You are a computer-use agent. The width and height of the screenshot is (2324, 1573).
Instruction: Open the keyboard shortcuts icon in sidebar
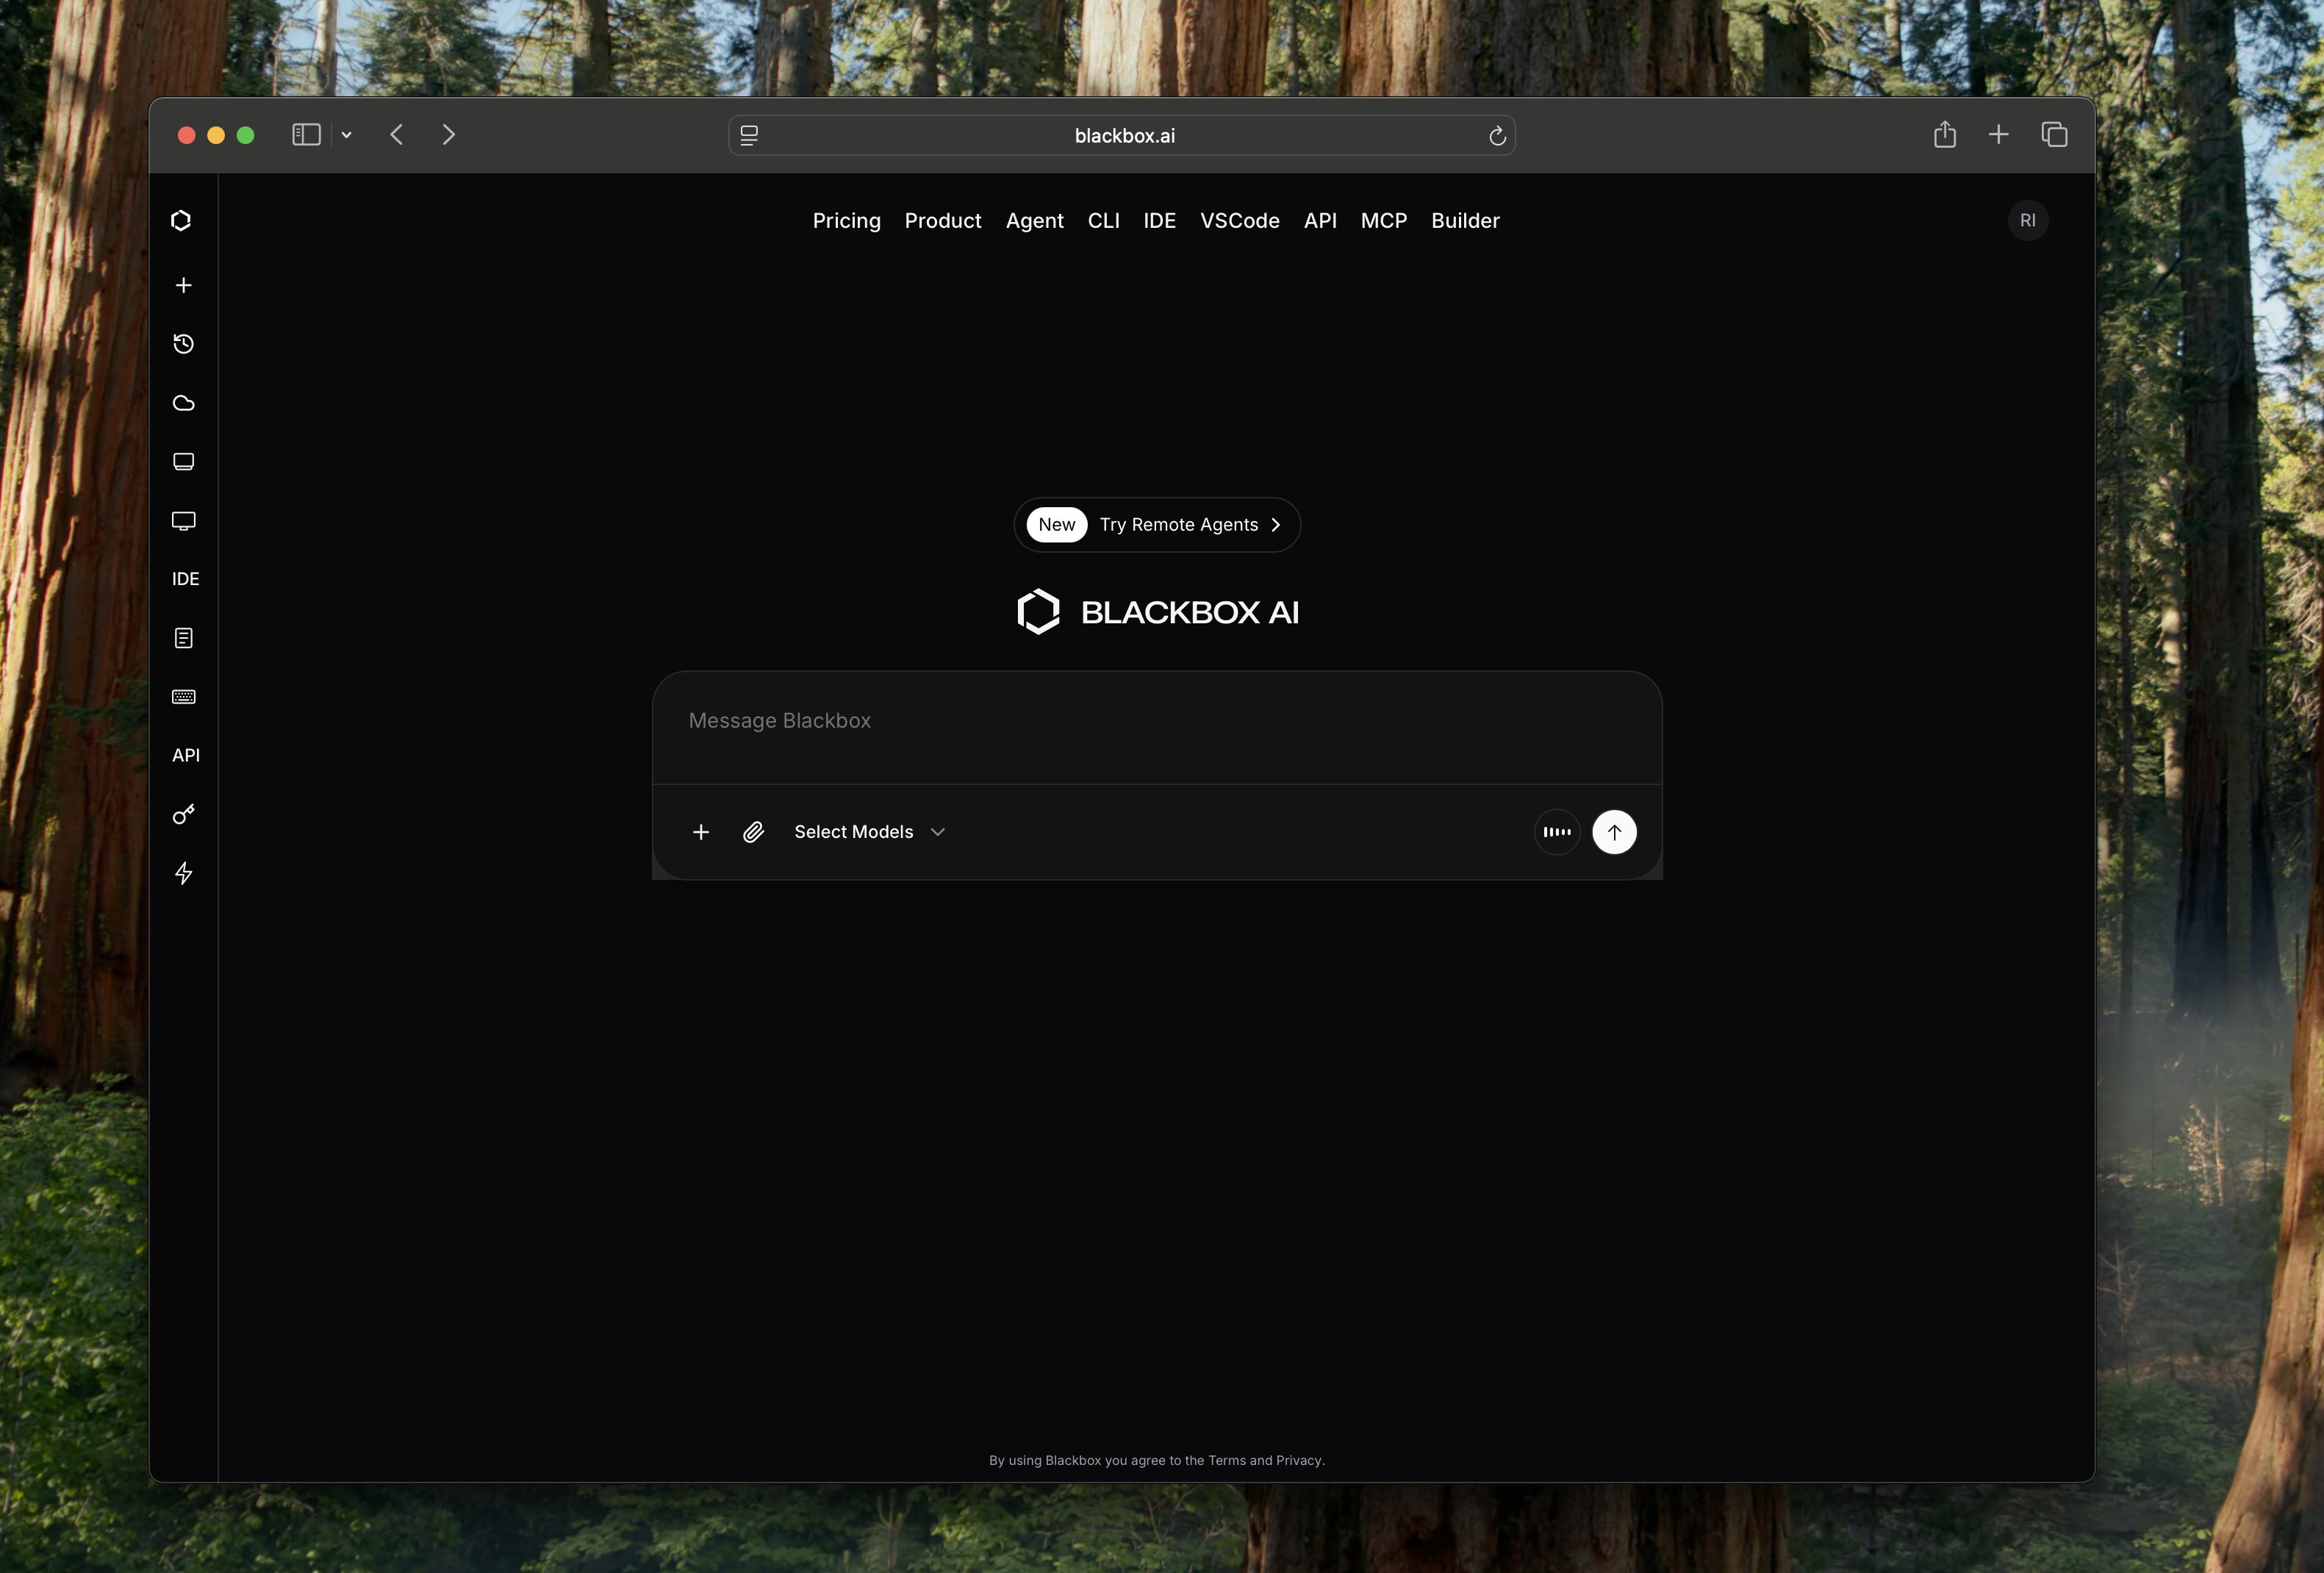click(x=184, y=697)
